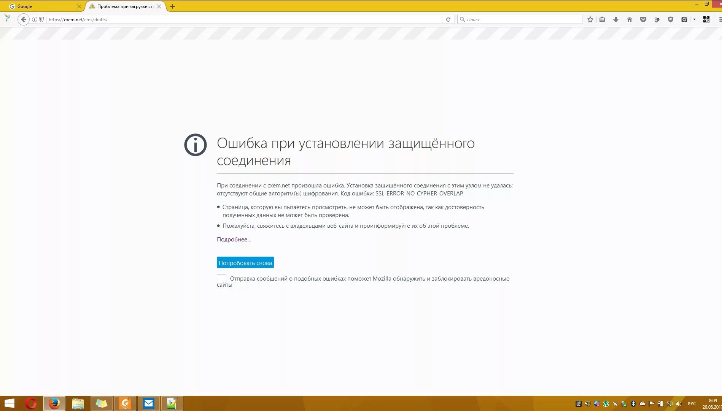Screen dimensions: 722x411
Task: Open the Downloads arrow icon
Action: [x=616, y=19]
